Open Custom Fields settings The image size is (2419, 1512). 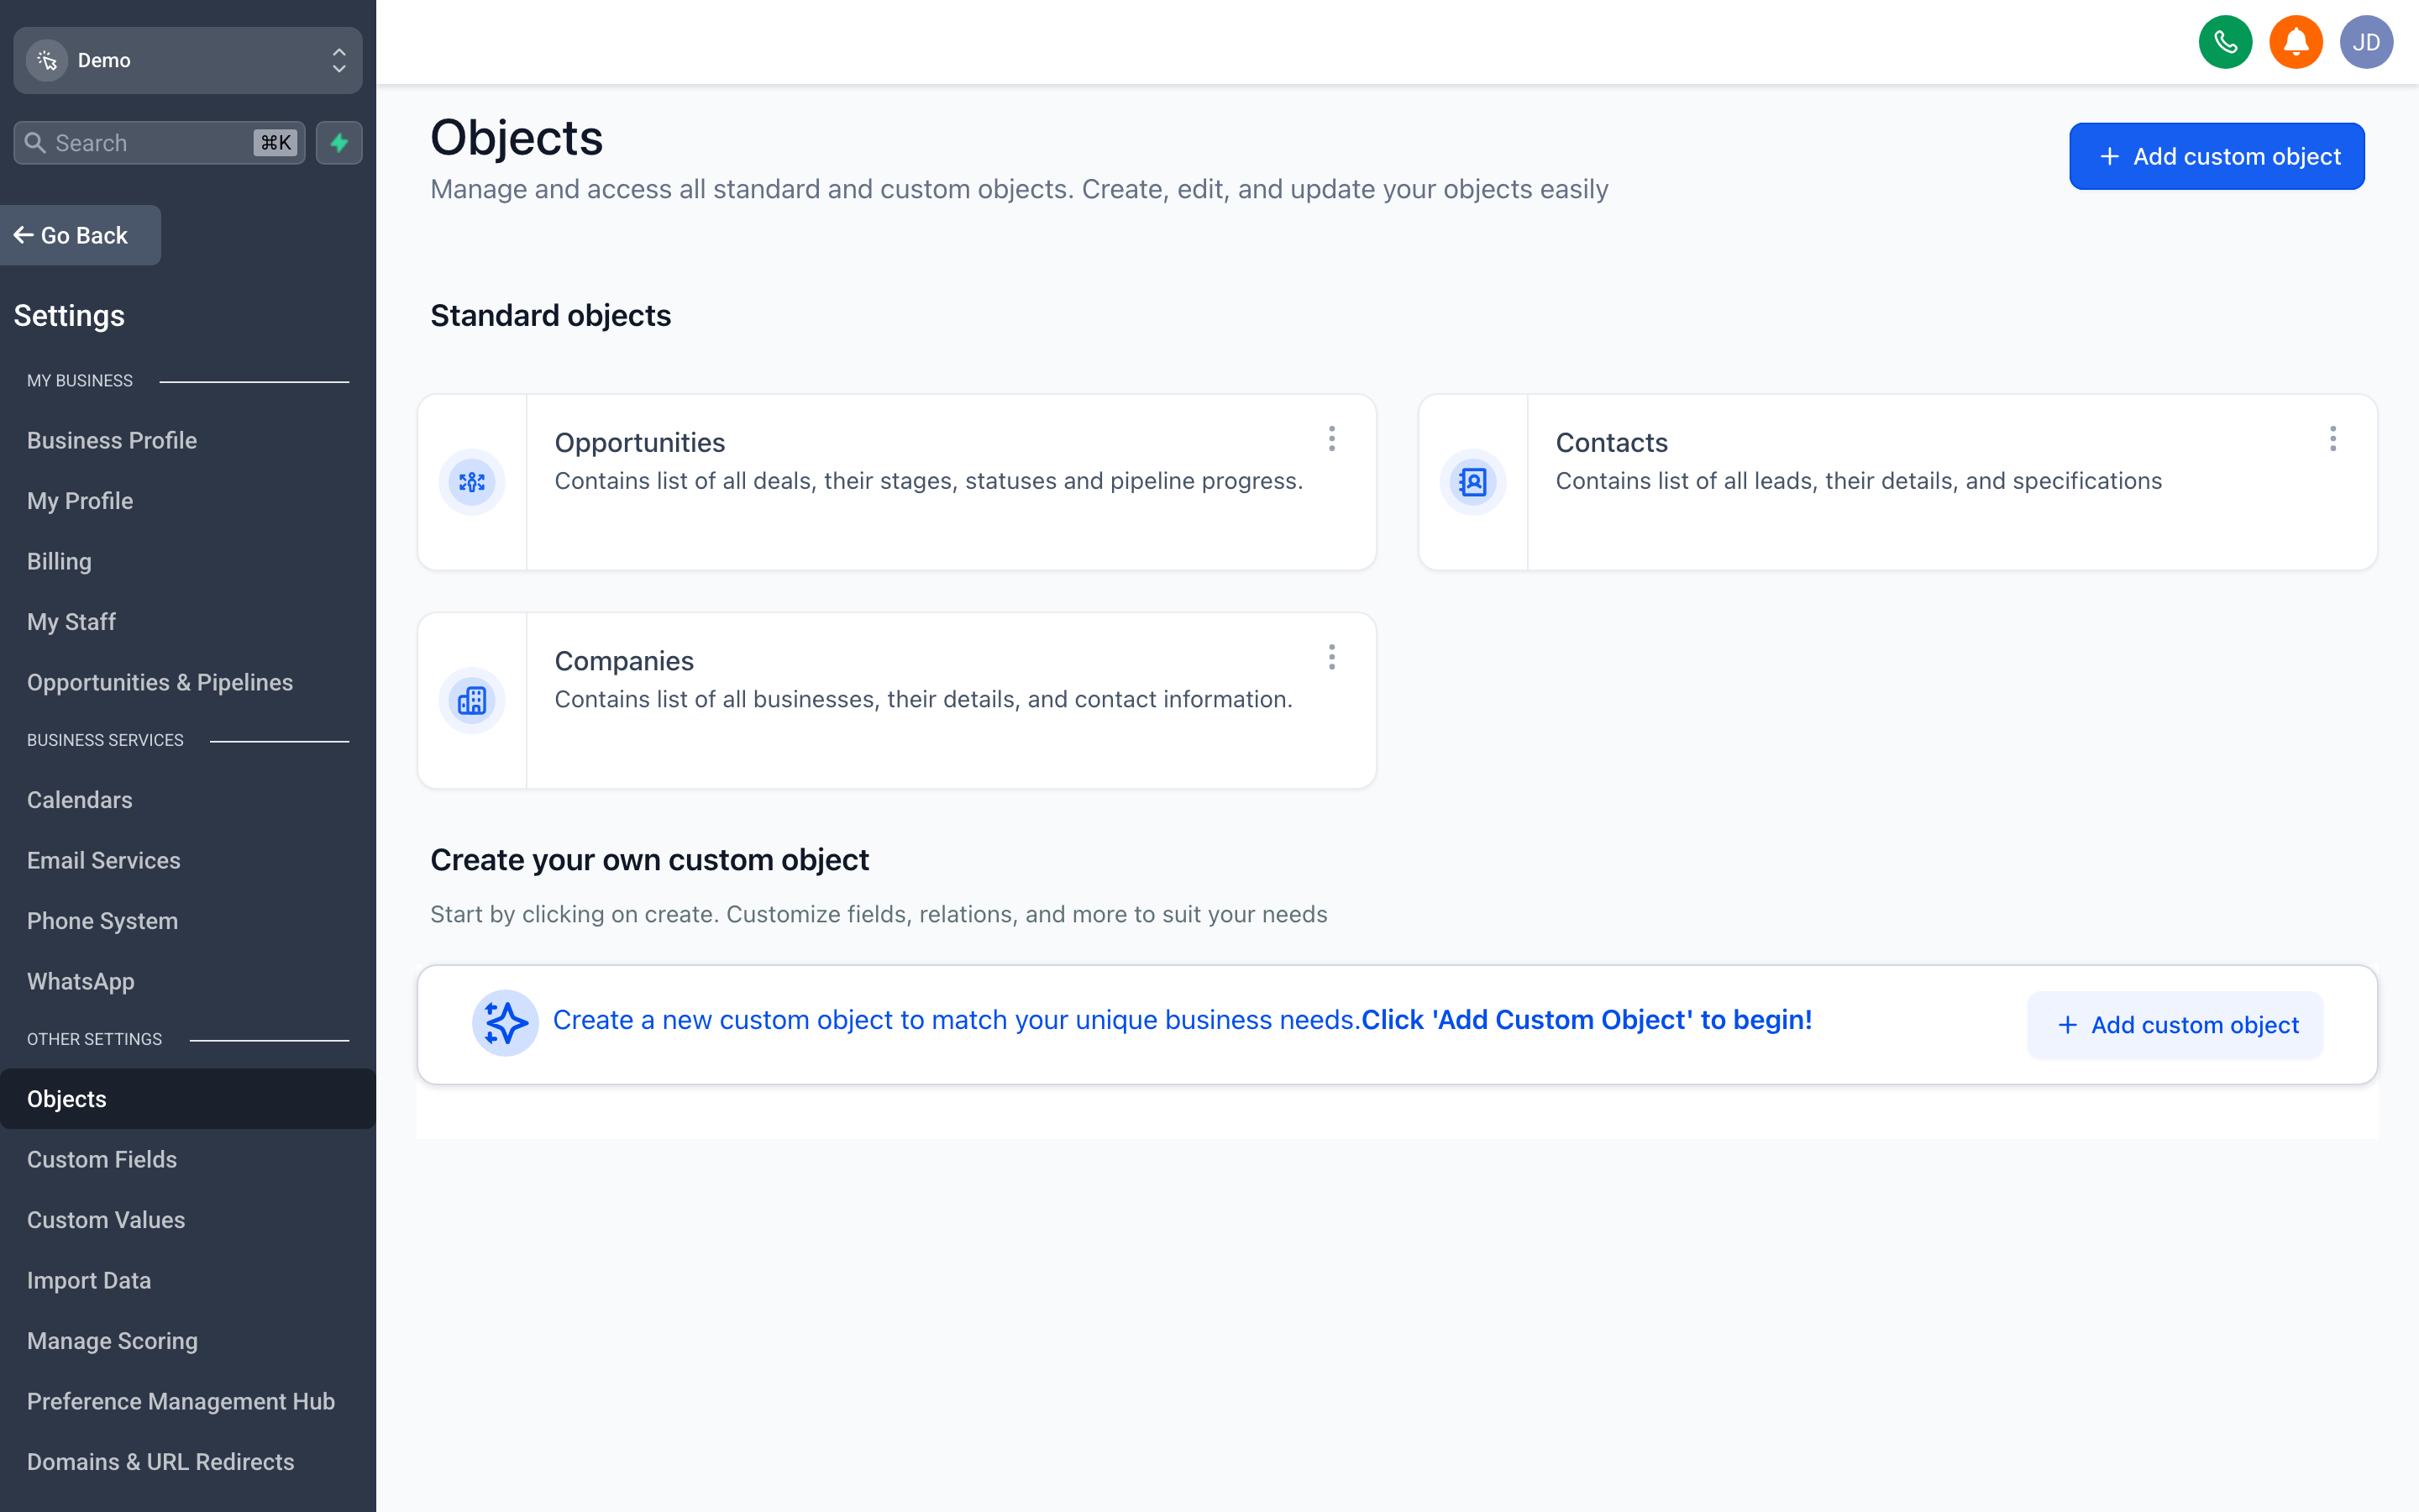point(102,1159)
